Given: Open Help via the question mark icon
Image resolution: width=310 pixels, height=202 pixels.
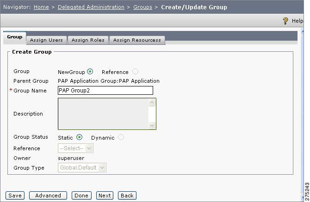Looking at the screenshot, I should click(x=285, y=21).
